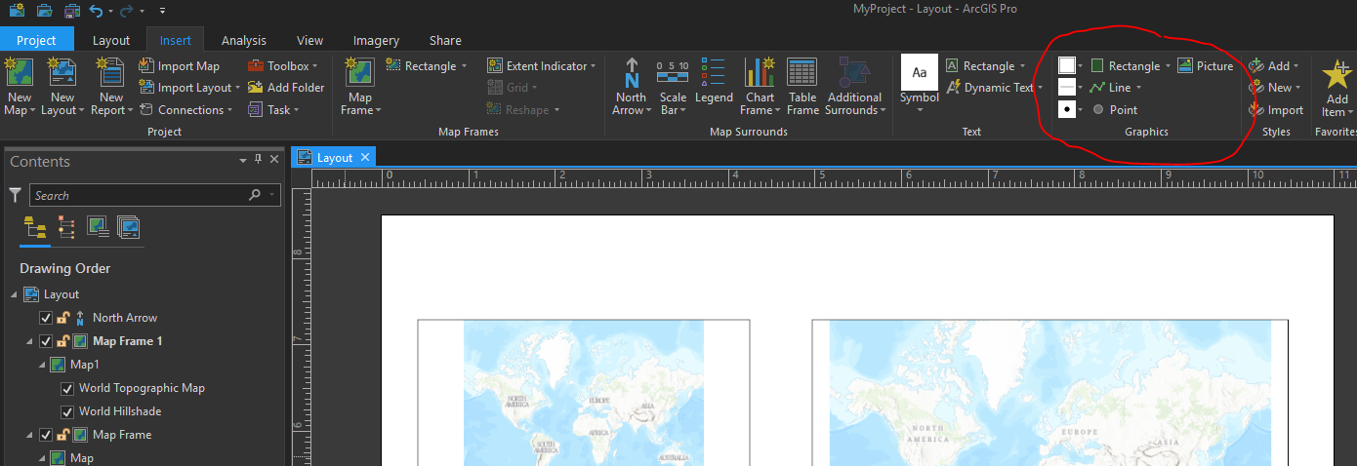The height and width of the screenshot is (466, 1357).
Task: Pin the Contents pane with auto-hide
Action: (259, 160)
